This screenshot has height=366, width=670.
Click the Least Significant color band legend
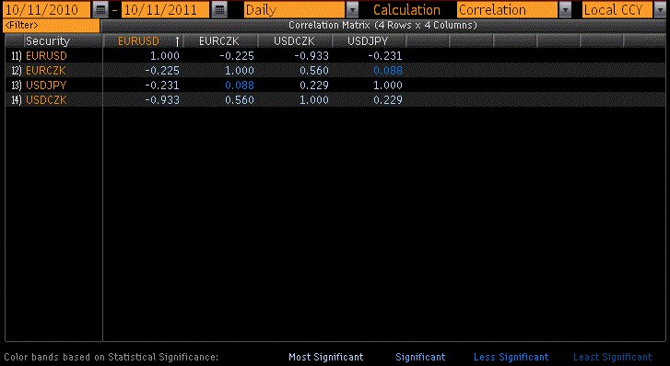coord(612,357)
